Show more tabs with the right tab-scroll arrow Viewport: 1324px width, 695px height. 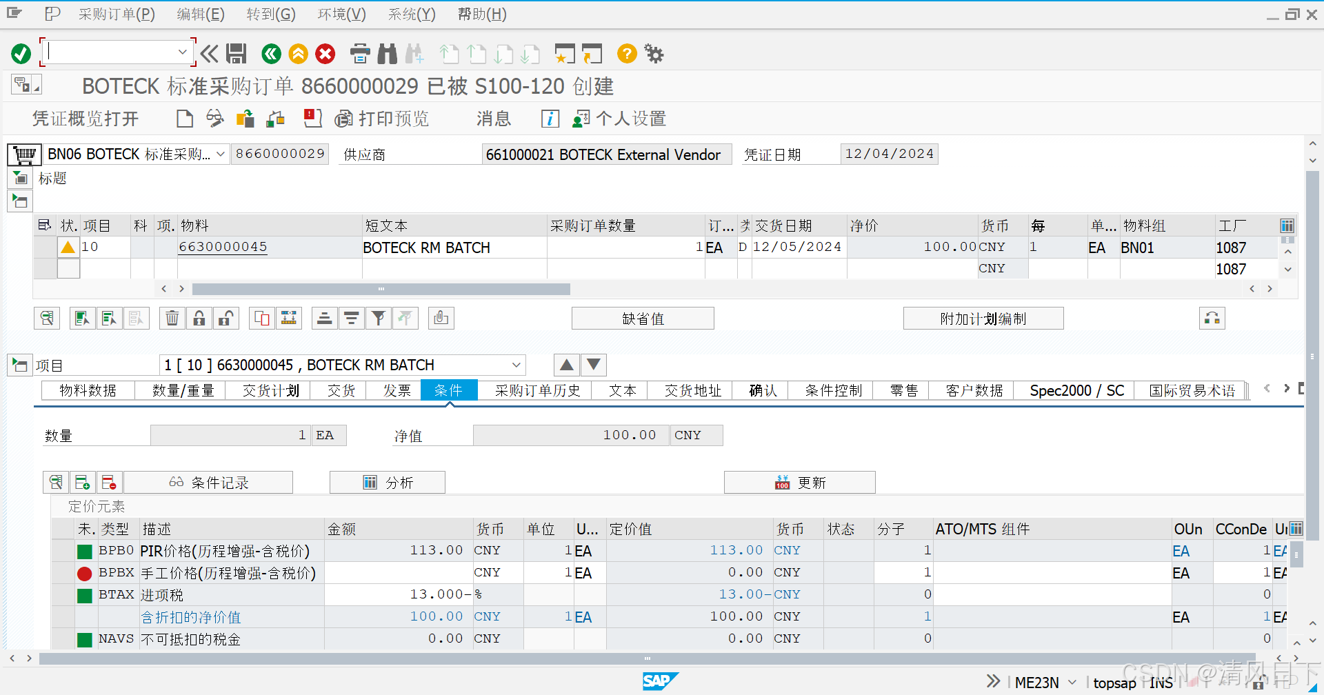(x=1286, y=389)
